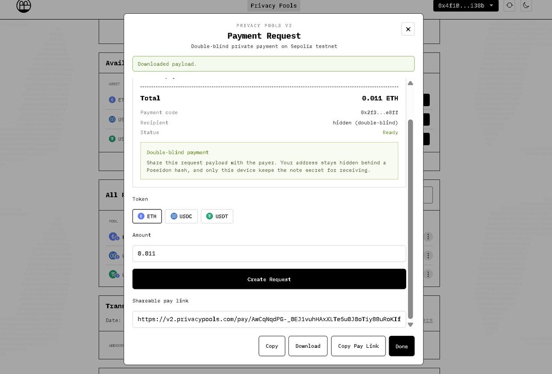Select the USDC token option

click(x=181, y=216)
